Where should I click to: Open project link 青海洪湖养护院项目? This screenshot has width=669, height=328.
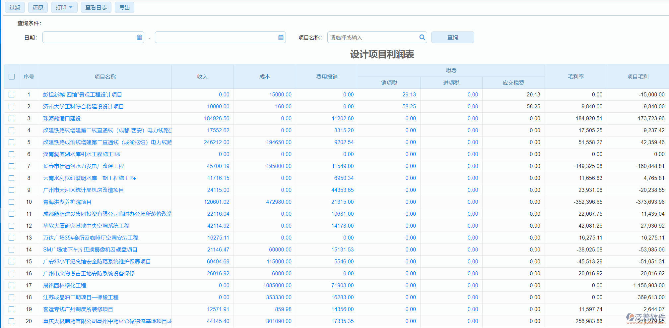coord(67,202)
